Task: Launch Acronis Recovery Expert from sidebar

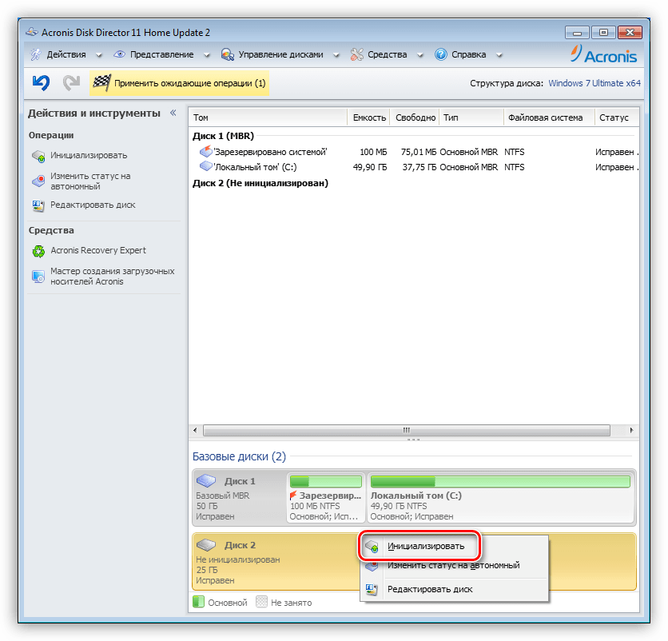Action: coord(98,250)
